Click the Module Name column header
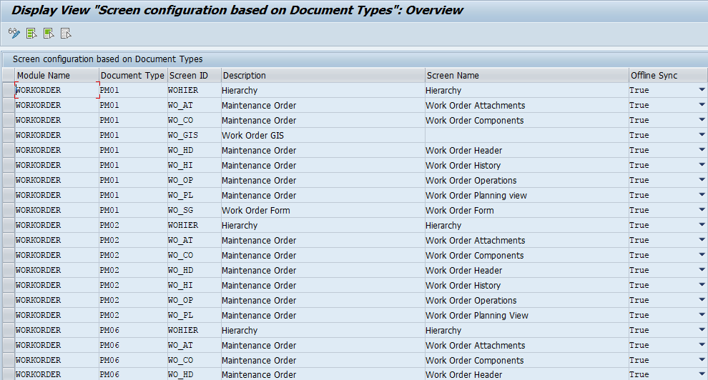 pyautogui.click(x=56, y=75)
